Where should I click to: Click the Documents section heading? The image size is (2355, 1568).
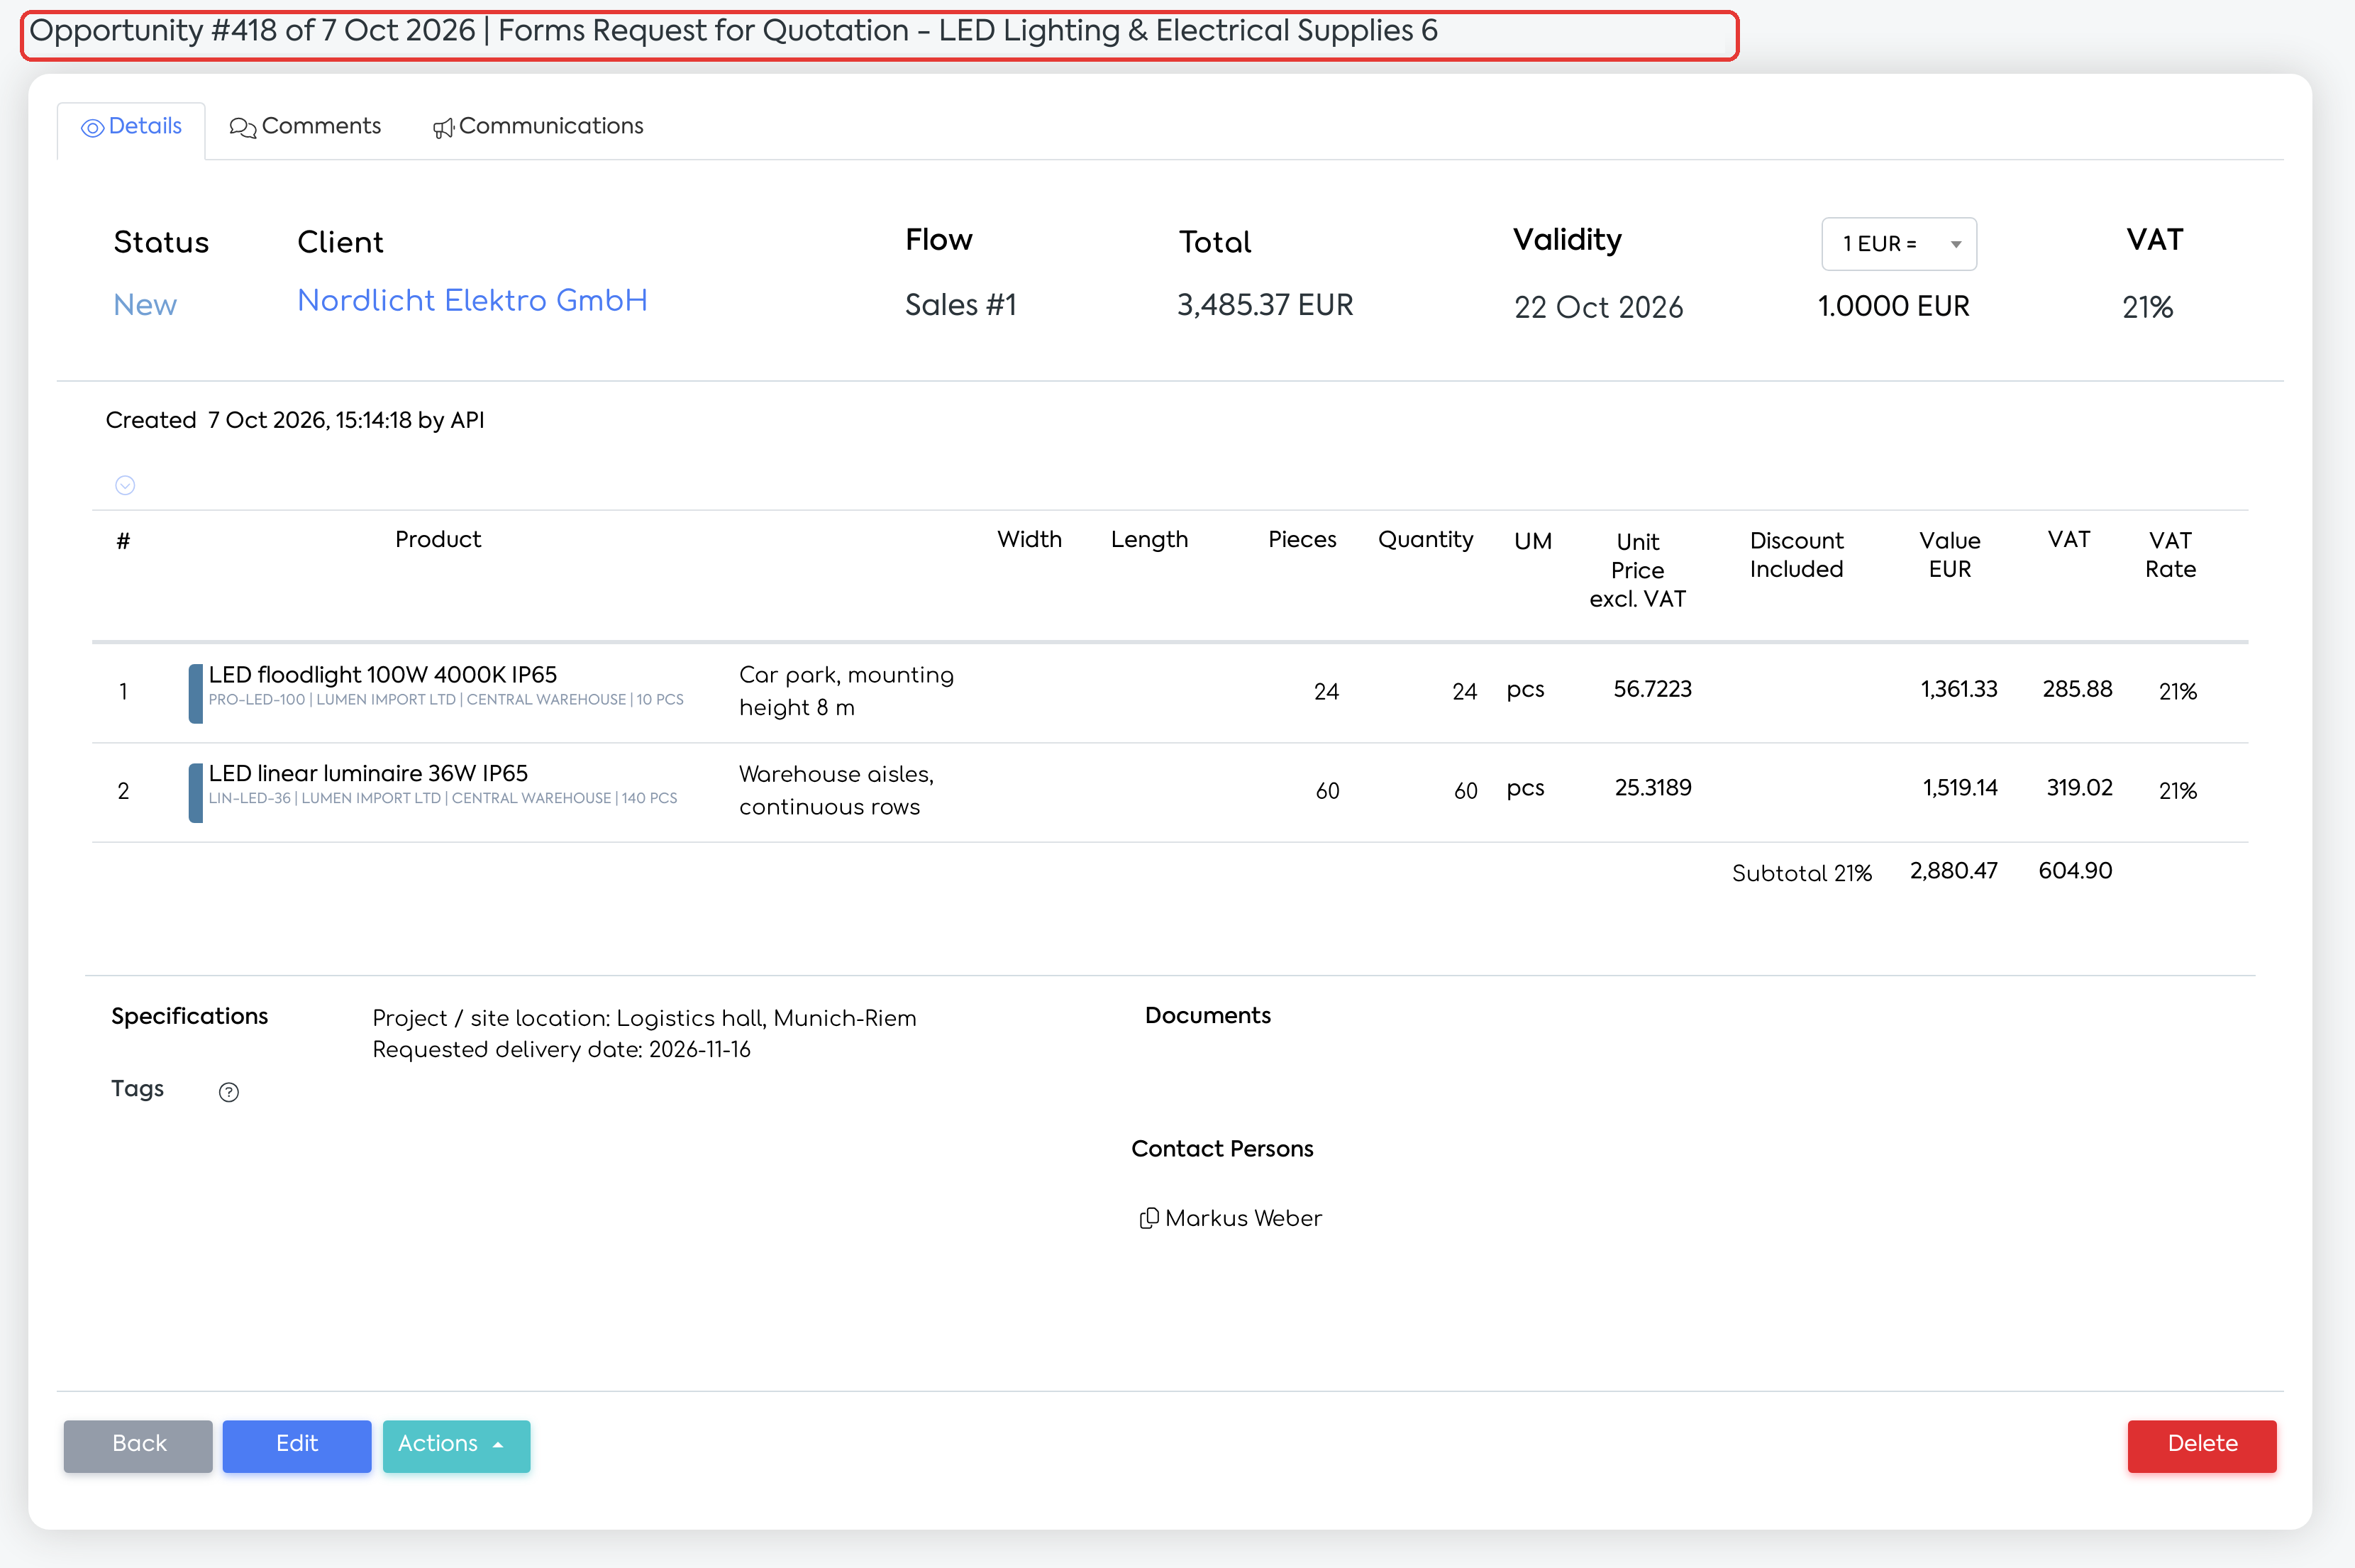1207,1016
